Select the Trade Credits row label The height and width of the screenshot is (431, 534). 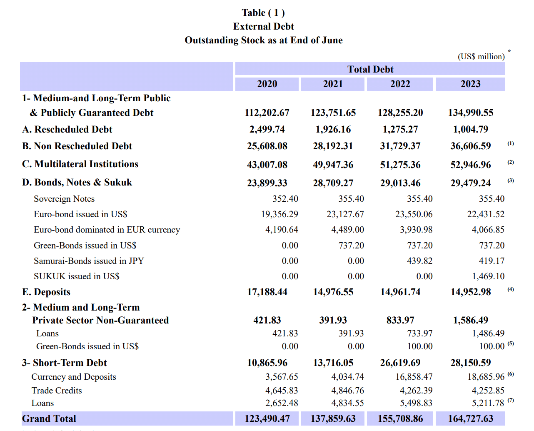pyautogui.click(x=57, y=391)
